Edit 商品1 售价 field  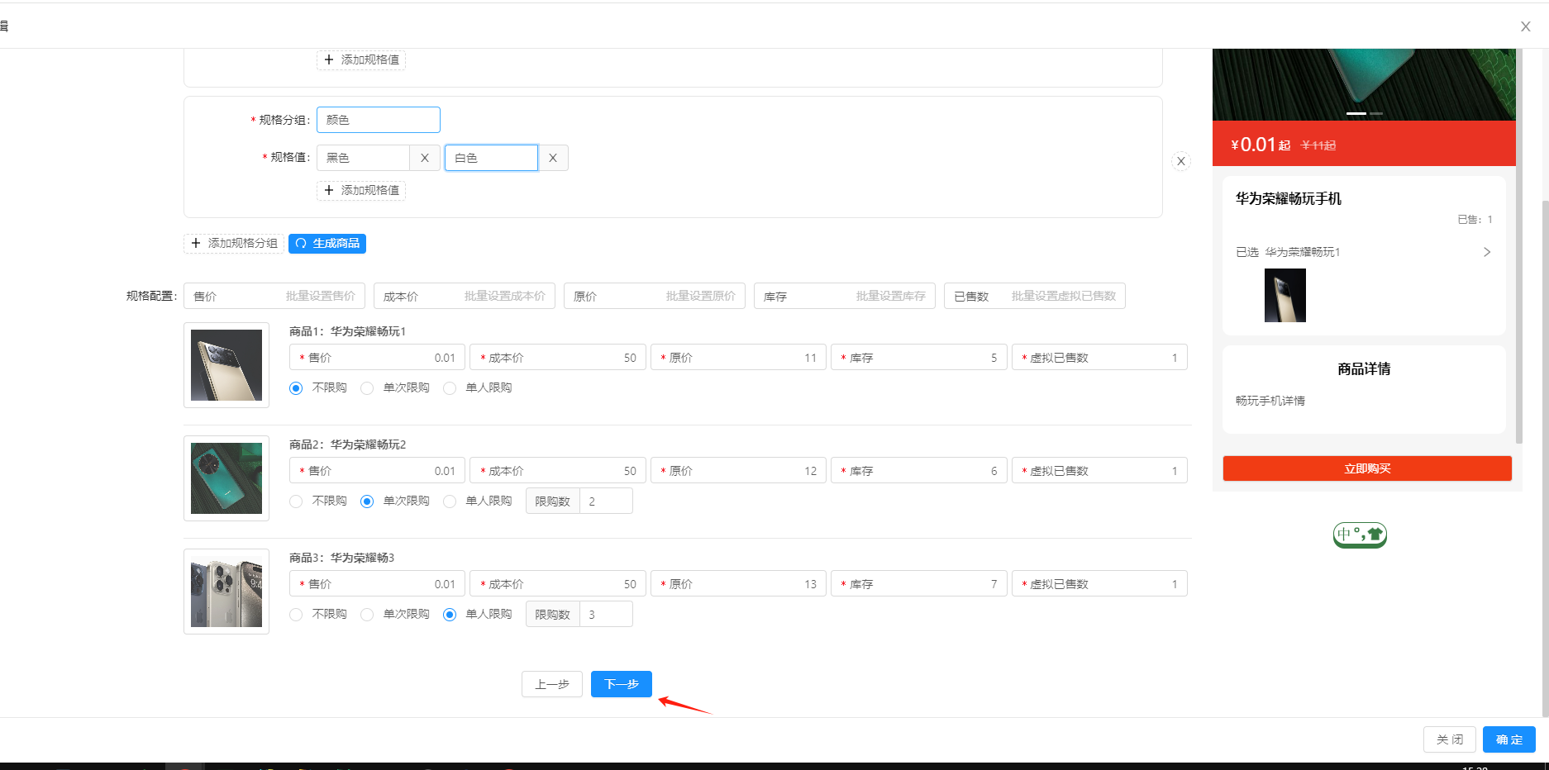tap(377, 358)
